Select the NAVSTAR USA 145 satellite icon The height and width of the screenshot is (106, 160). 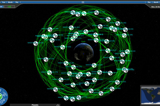pyautogui.click(x=61, y=80)
